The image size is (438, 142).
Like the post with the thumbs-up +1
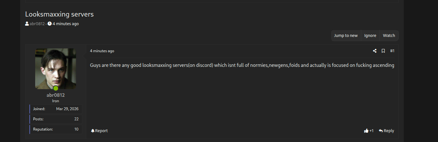coord(369,131)
